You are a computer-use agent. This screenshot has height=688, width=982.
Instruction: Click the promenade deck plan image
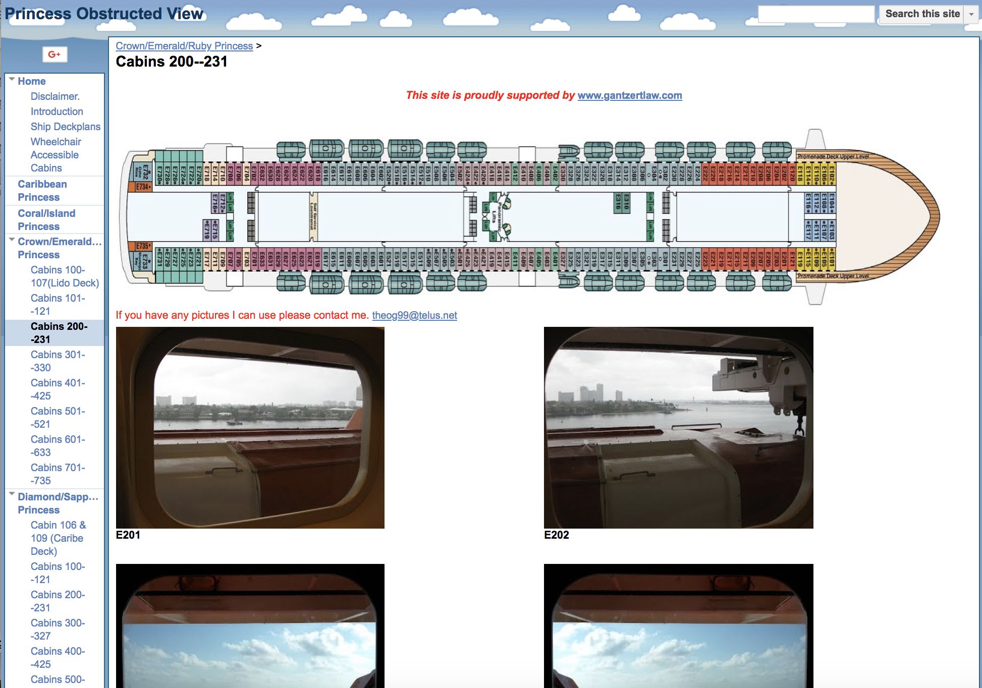pyautogui.click(x=529, y=217)
